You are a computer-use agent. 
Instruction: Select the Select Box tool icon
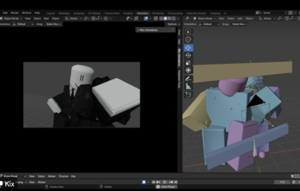tap(188, 32)
